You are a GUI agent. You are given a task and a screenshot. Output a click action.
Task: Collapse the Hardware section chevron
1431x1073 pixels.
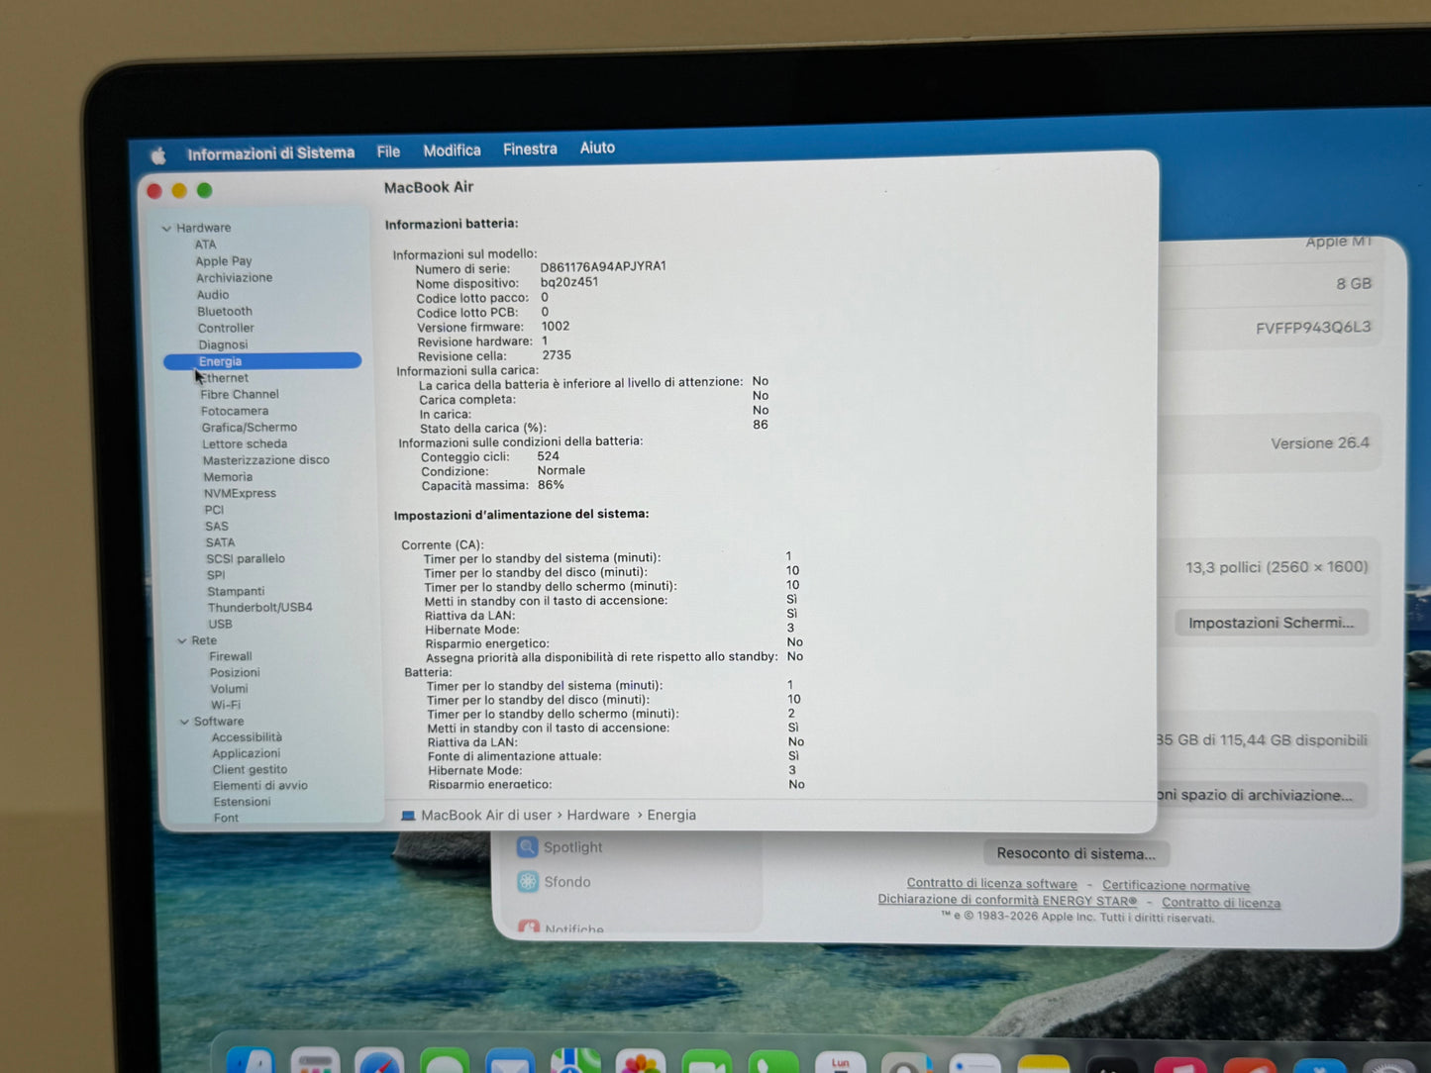pos(166,229)
